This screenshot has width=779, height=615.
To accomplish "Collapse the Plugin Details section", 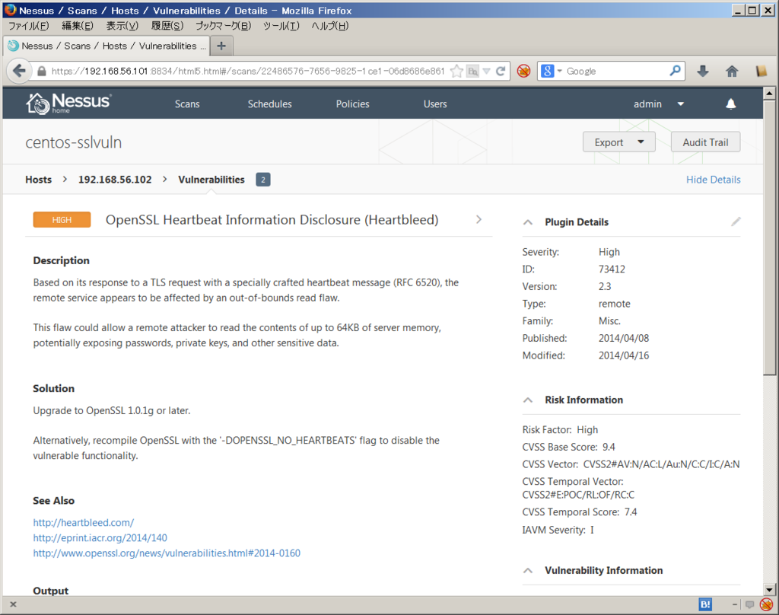I will [x=528, y=222].
